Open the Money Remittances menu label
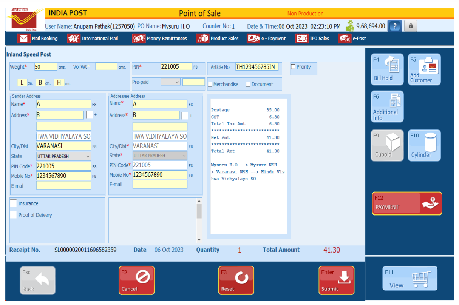This screenshot has width=459, height=305. coord(167,39)
